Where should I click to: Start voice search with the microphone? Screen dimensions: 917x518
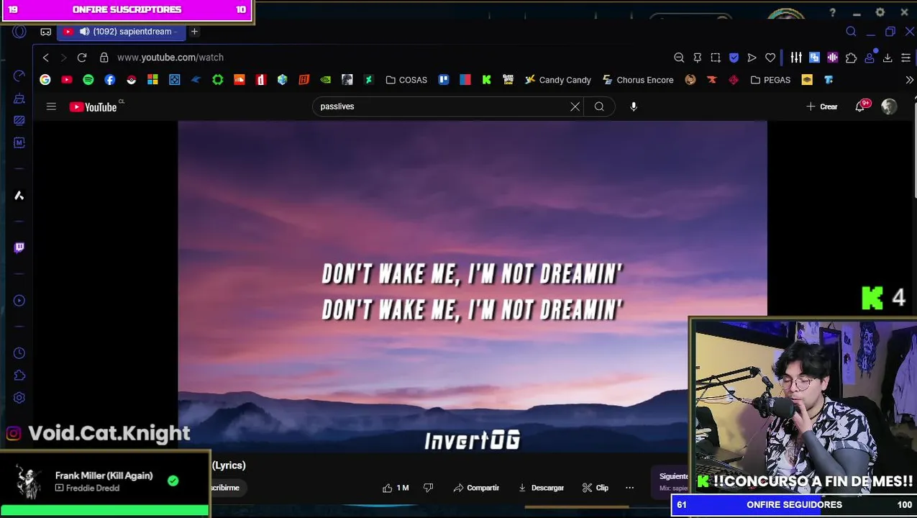[634, 106]
